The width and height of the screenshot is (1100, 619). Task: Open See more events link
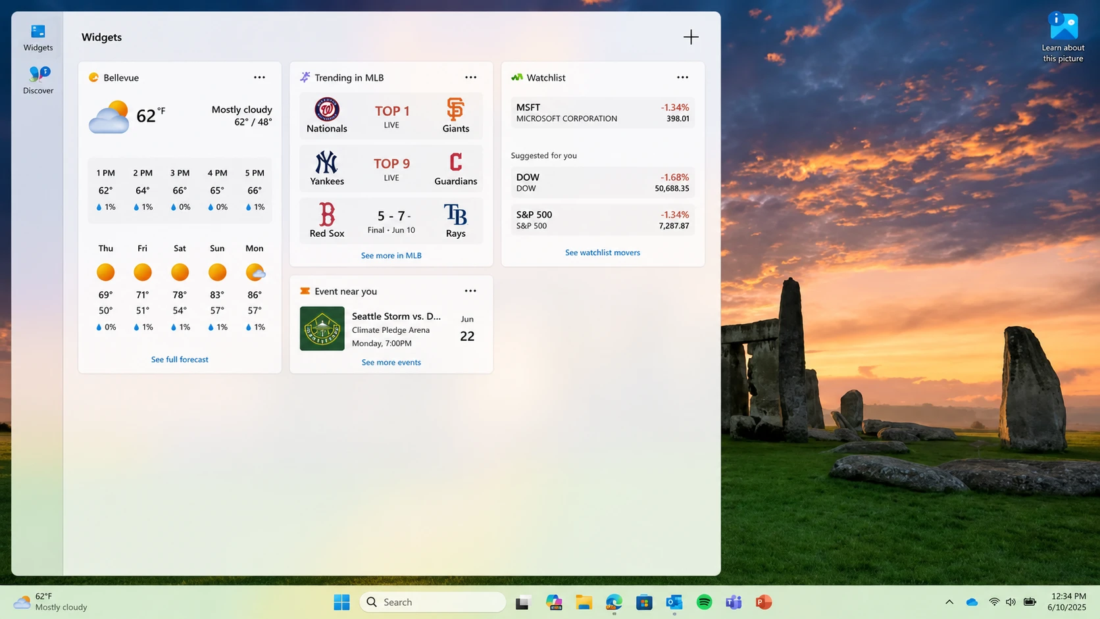coord(391,362)
